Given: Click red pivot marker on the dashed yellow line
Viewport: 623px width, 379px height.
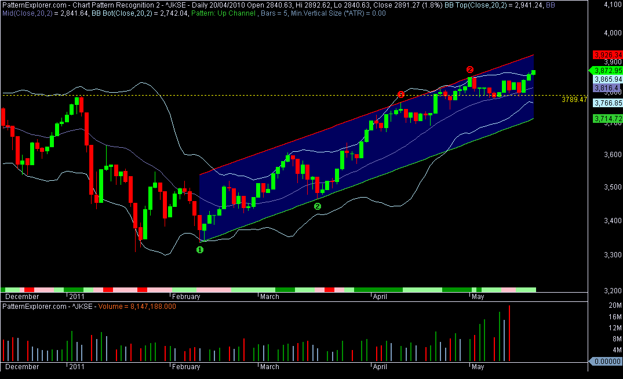Looking at the screenshot, I should pos(401,94).
